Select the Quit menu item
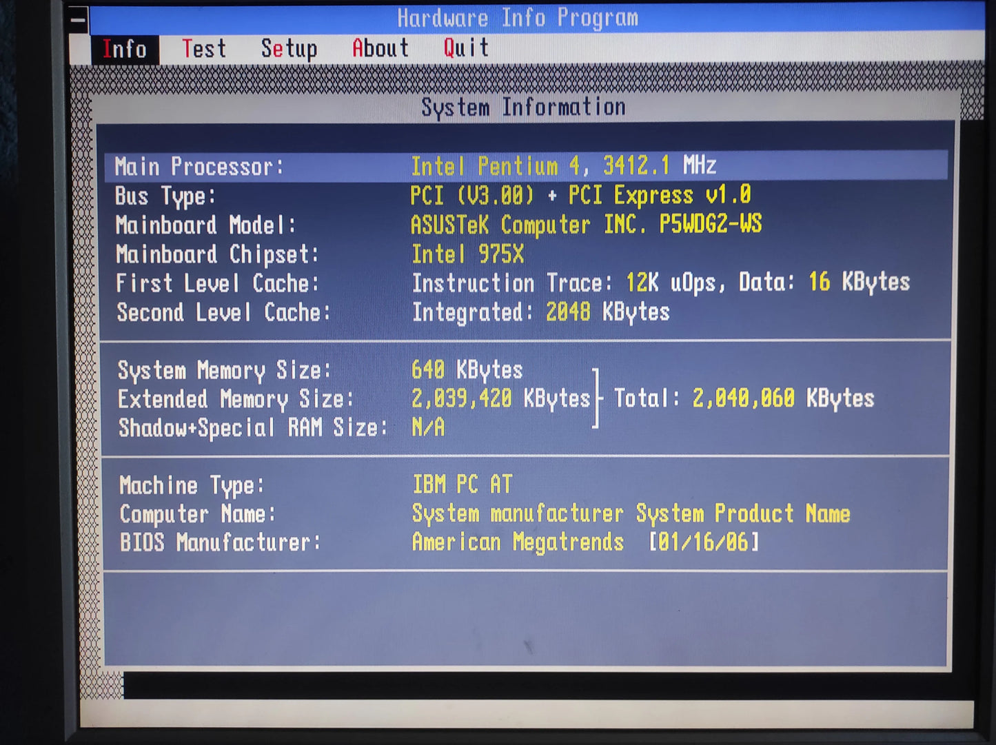The image size is (996, 745). point(466,48)
